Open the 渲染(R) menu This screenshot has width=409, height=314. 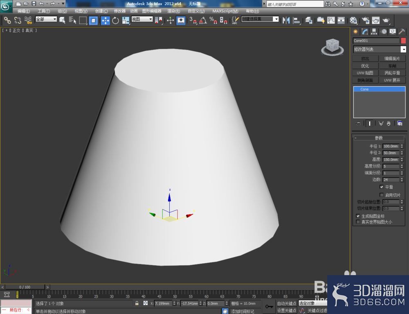point(174,11)
